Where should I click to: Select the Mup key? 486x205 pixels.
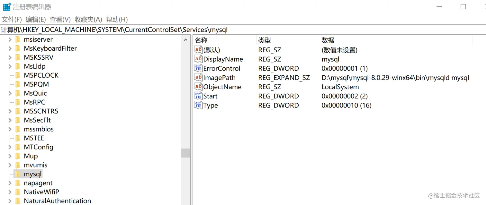point(31,156)
